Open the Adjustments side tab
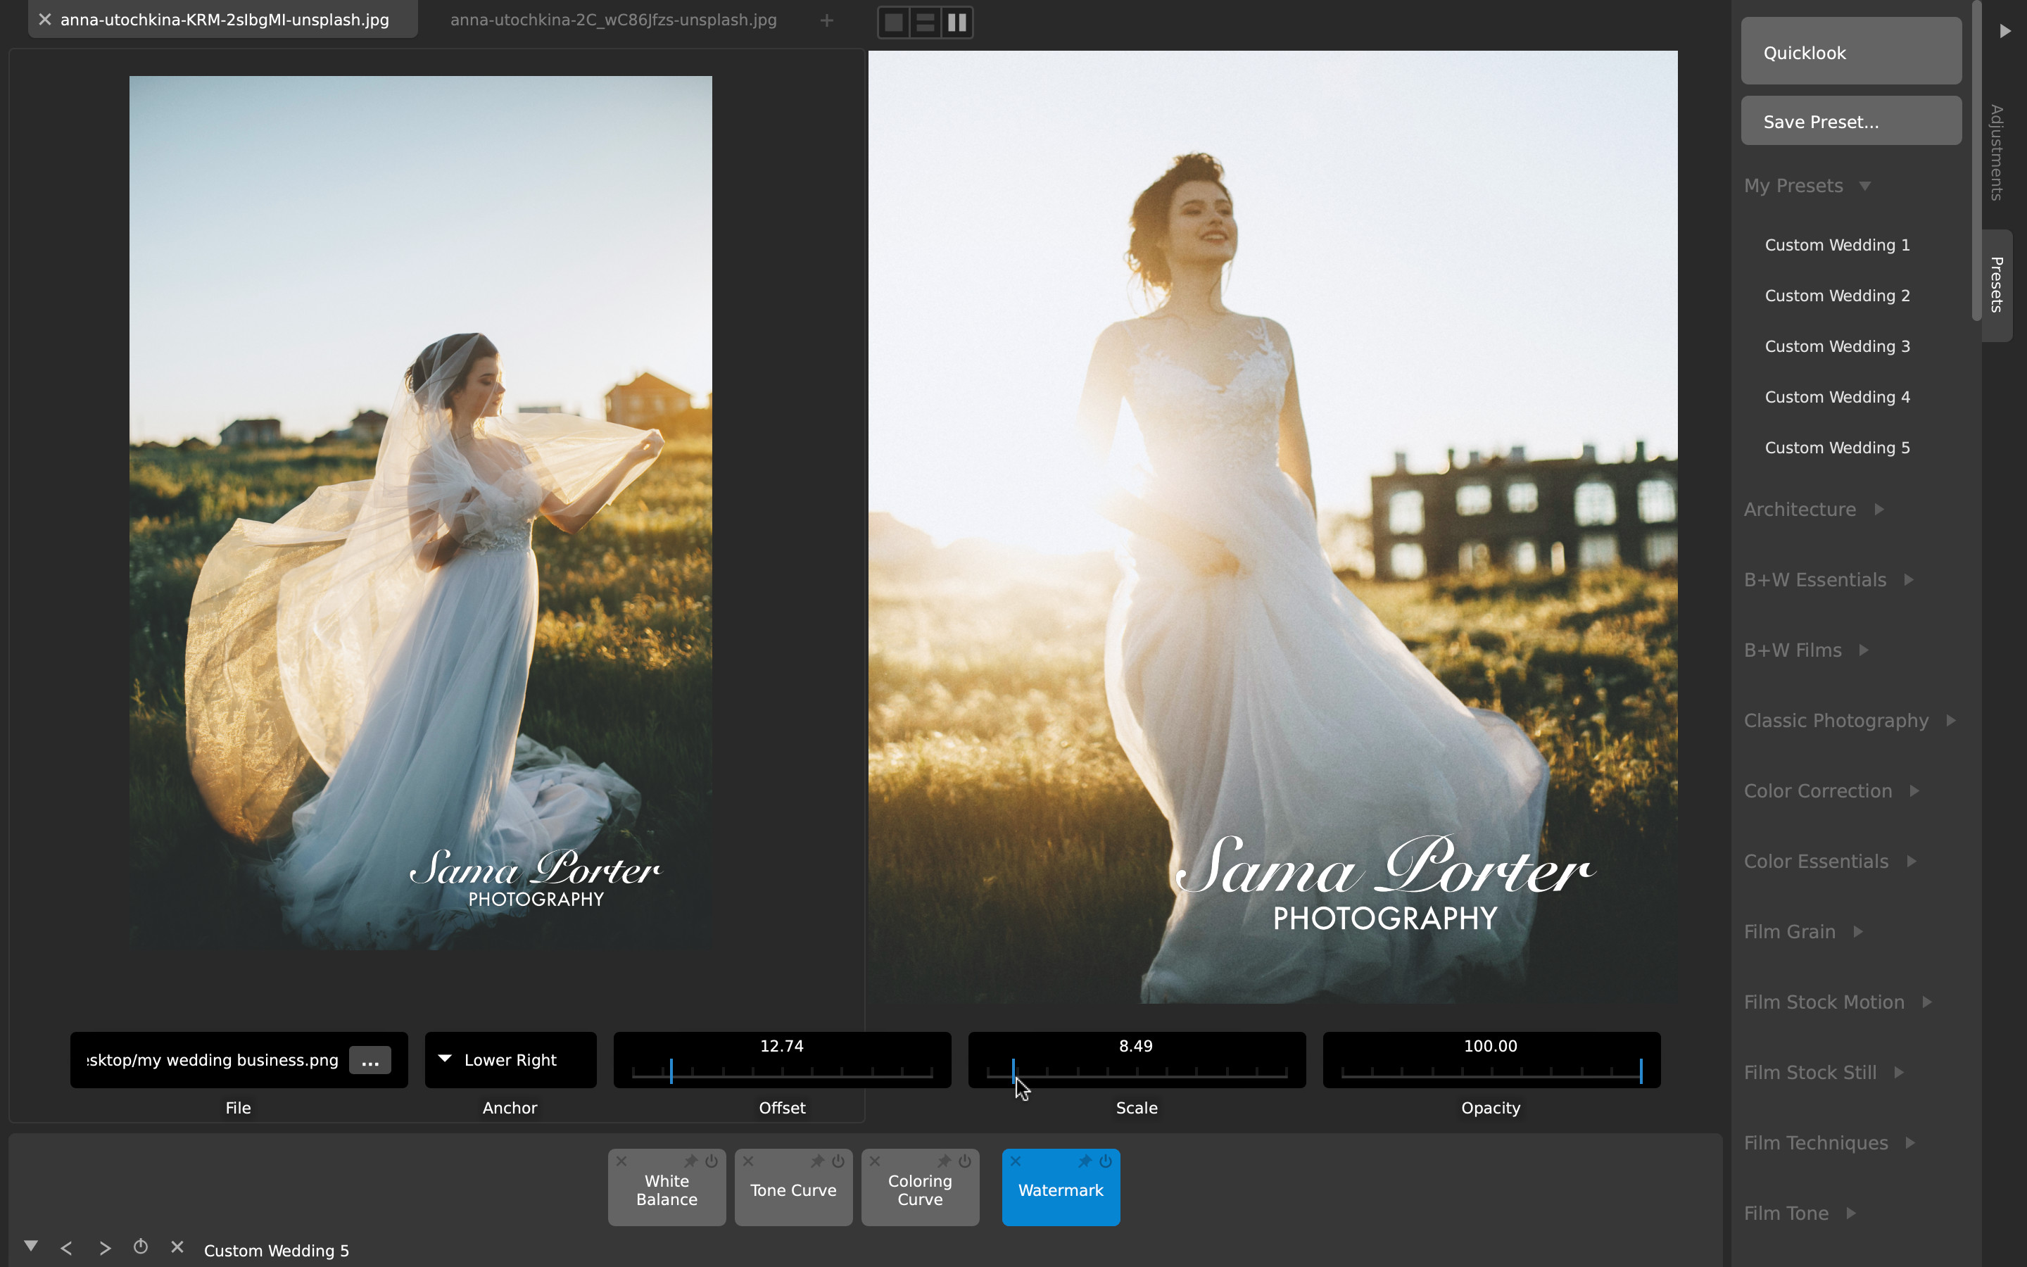The image size is (2027, 1267). pyautogui.click(x=1997, y=153)
